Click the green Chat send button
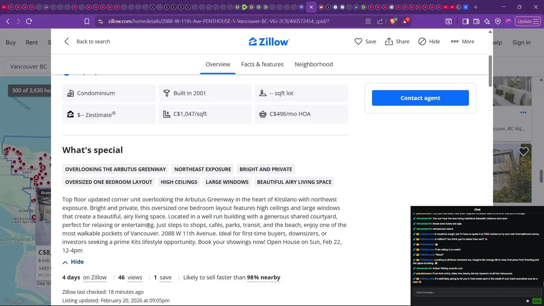 (537, 301)
